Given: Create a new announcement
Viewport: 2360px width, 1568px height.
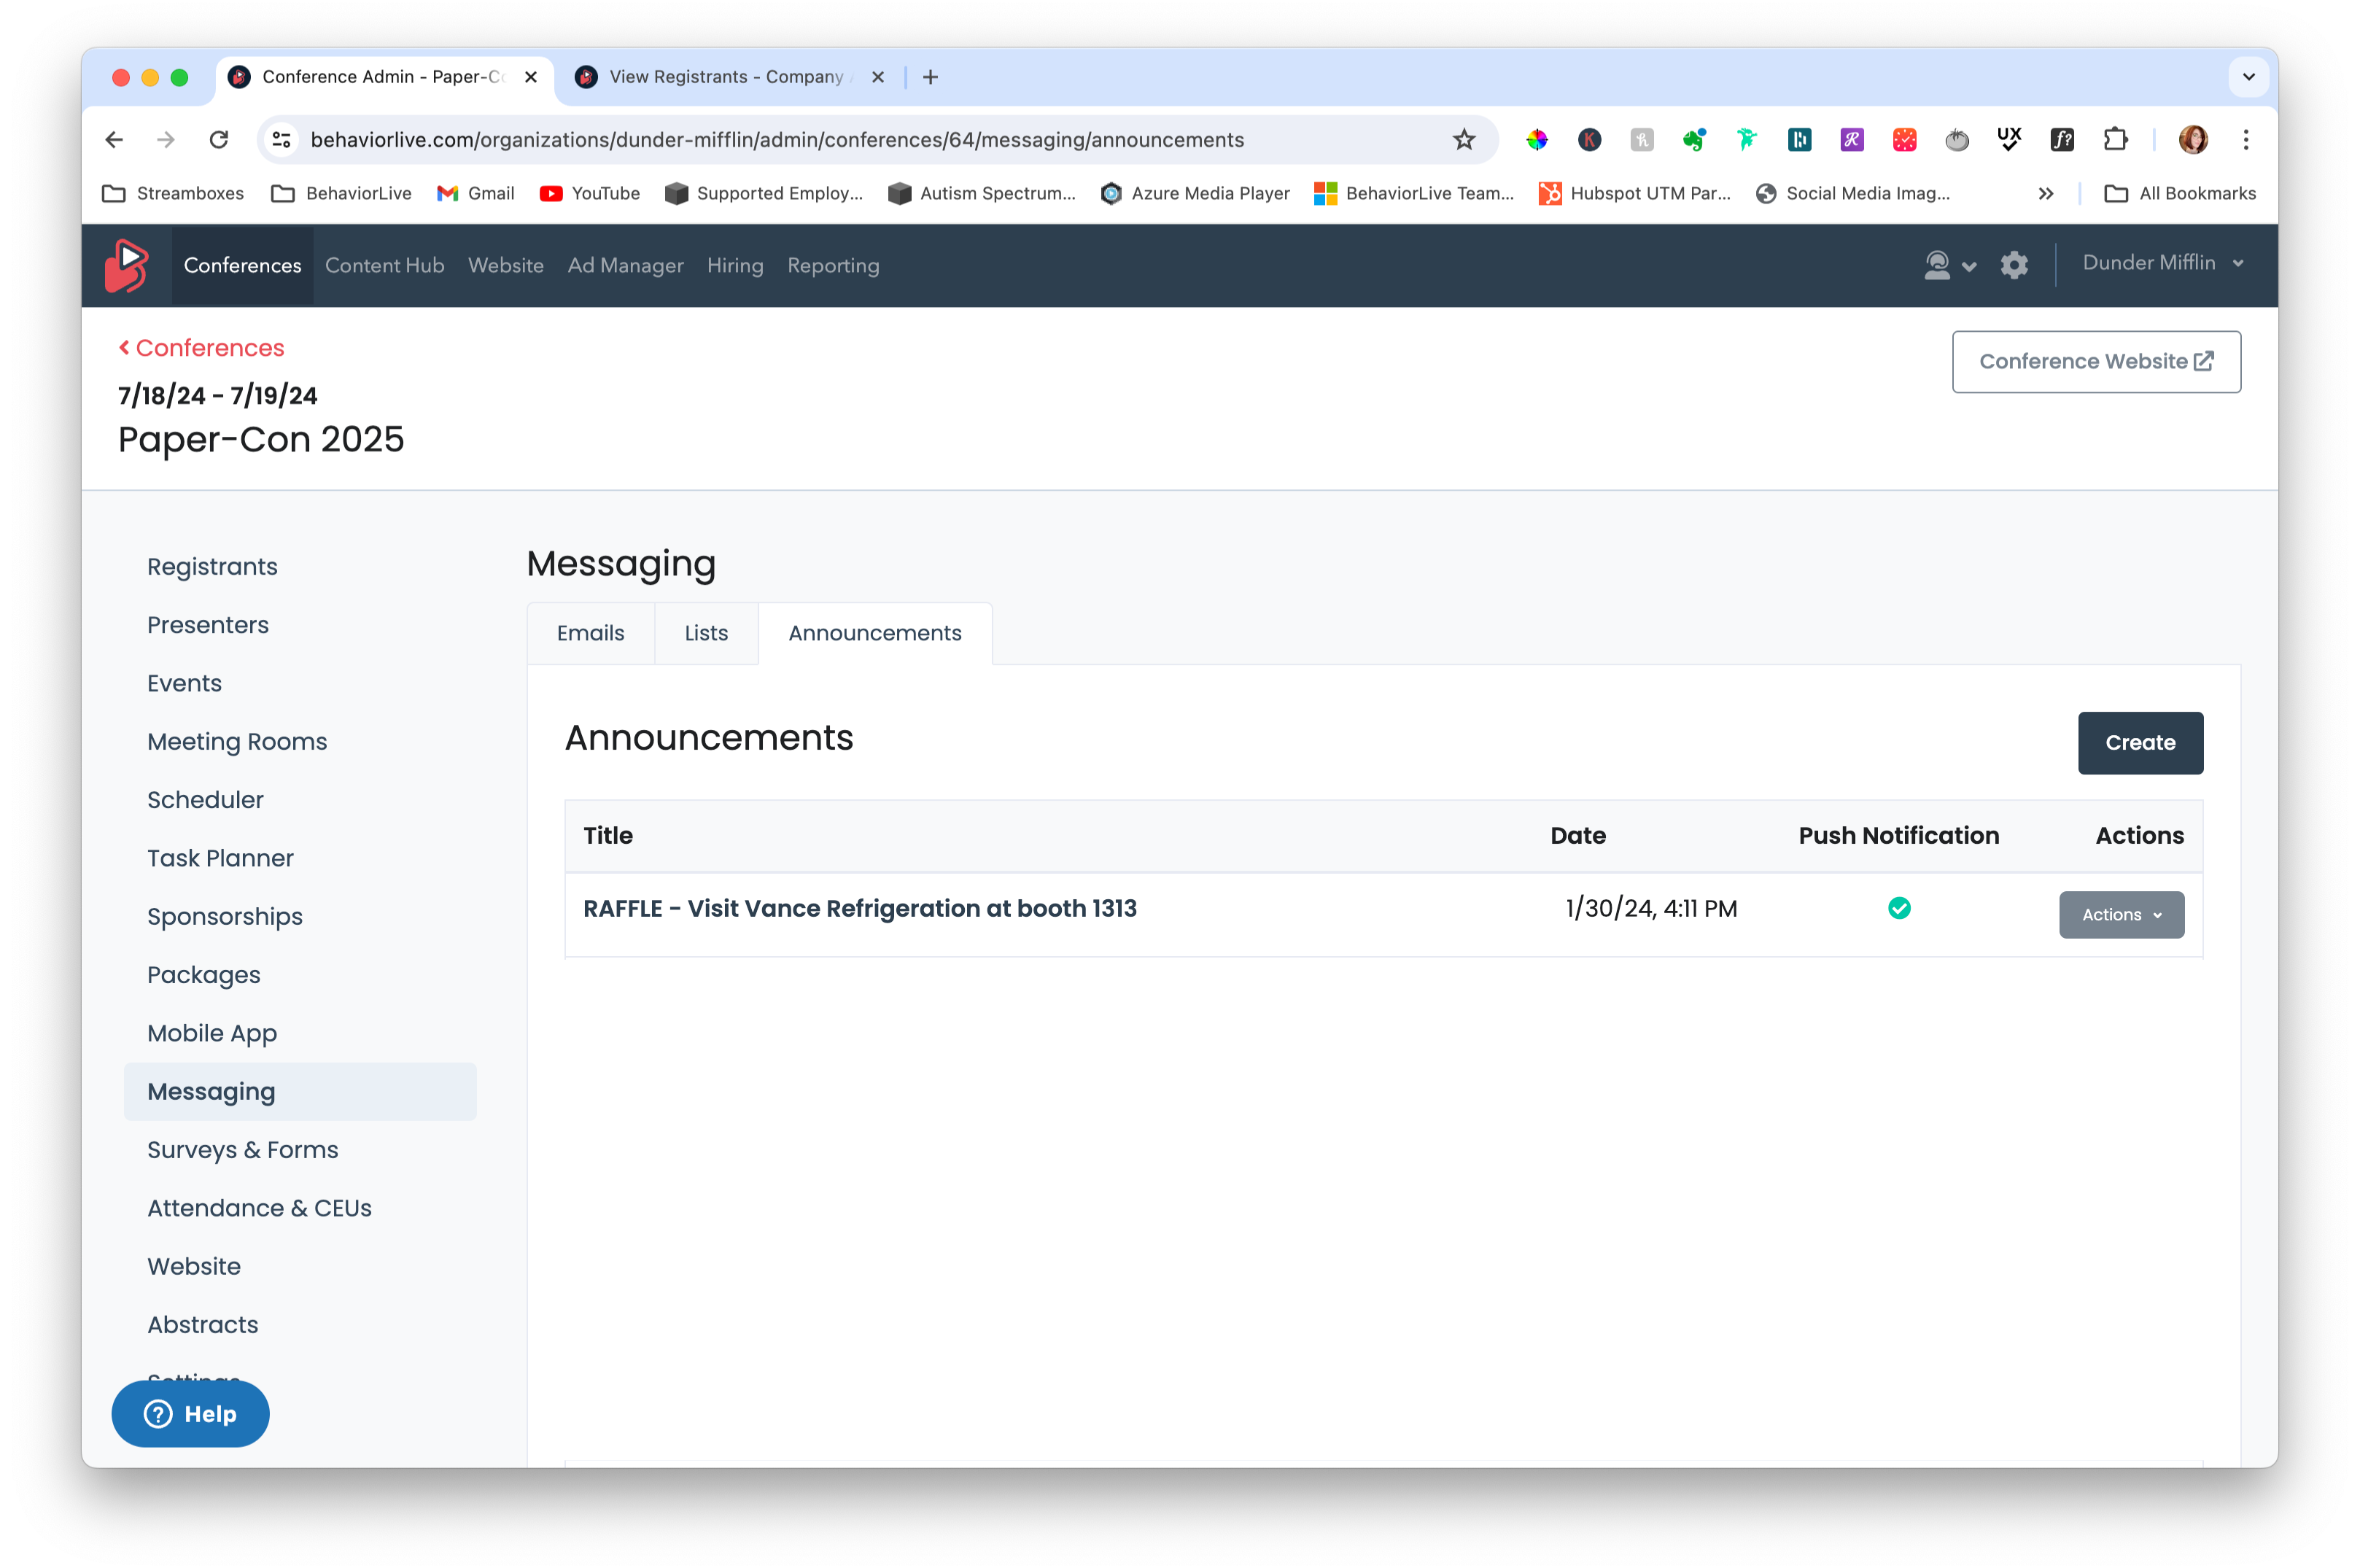Looking at the screenshot, I should point(2139,743).
